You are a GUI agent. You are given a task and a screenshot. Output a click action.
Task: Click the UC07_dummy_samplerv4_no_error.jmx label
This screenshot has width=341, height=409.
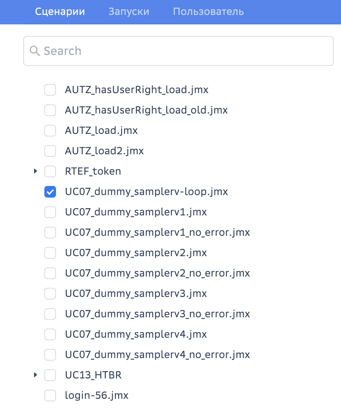pos(157,354)
